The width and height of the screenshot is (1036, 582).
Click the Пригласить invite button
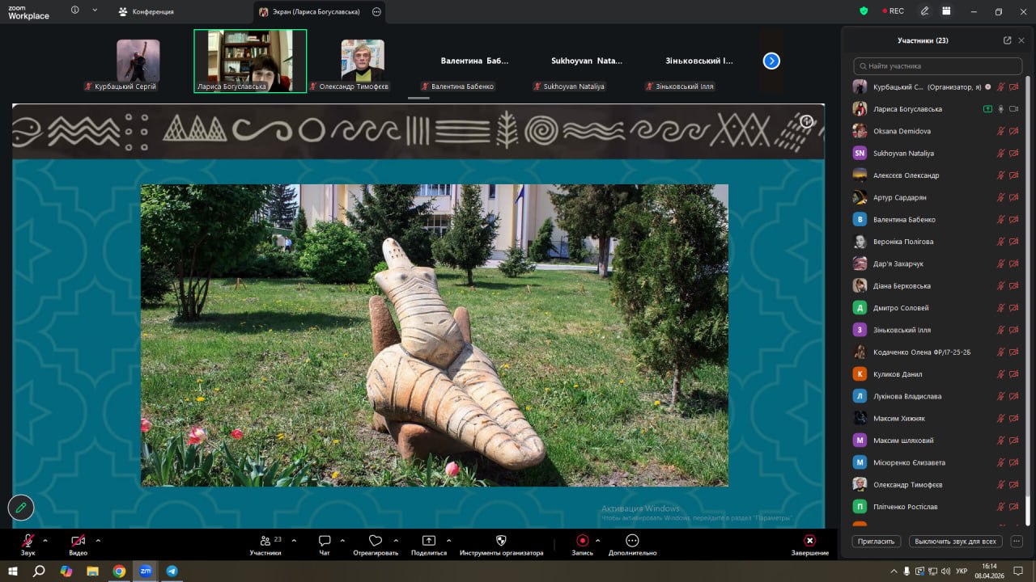click(x=876, y=542)
